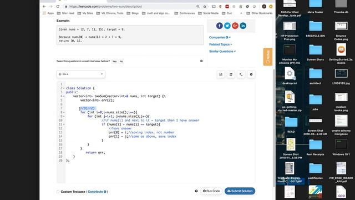Viewport: 355px width, 200px height.
Task: Collapse code fold arrow on line 9
Action: tap(64, 117)
